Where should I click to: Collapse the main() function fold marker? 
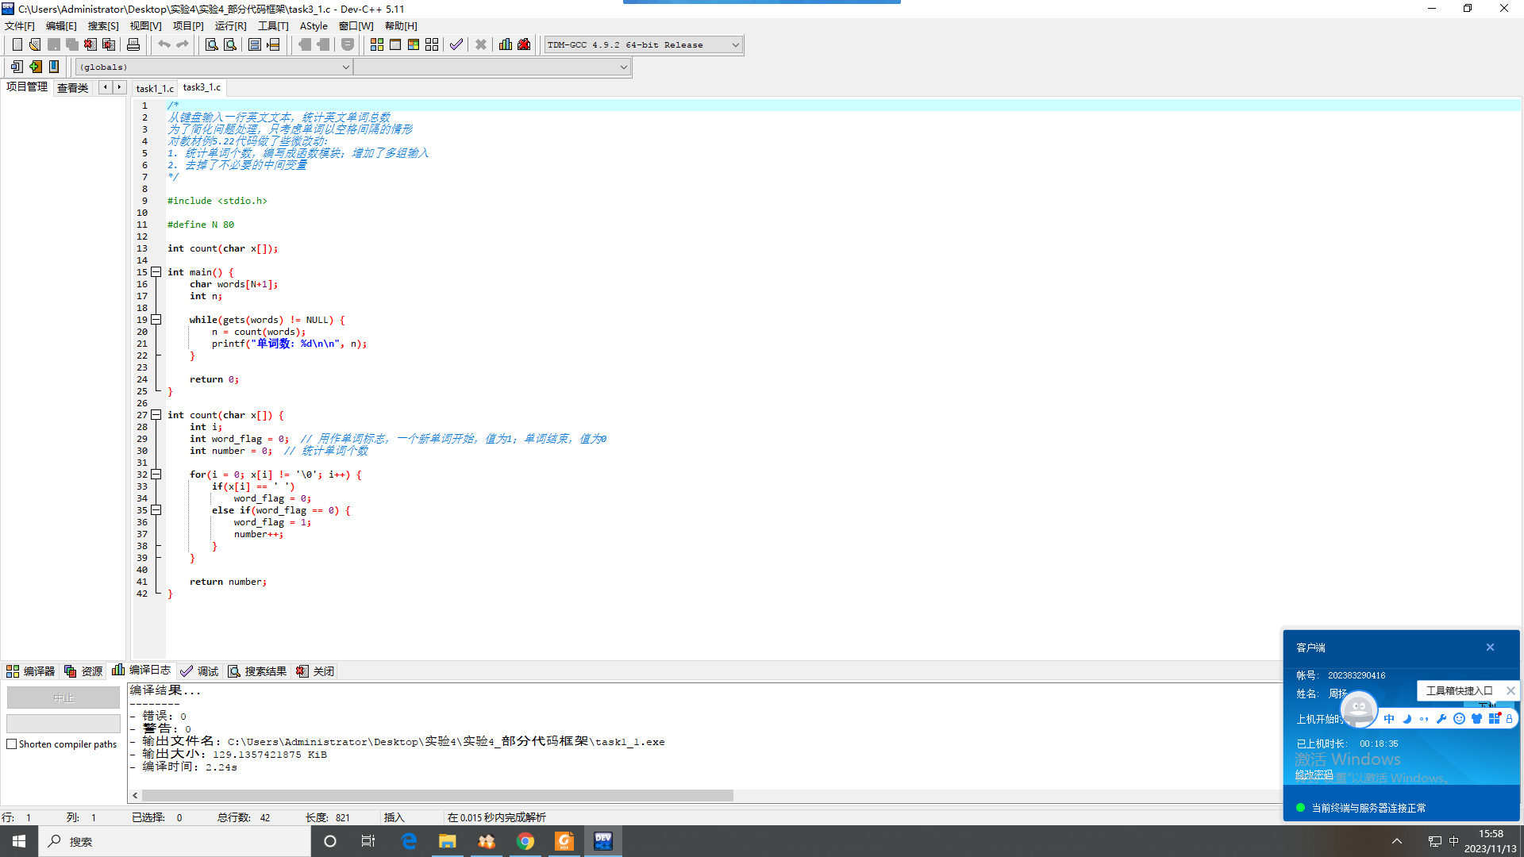click(x=156, y=272)
